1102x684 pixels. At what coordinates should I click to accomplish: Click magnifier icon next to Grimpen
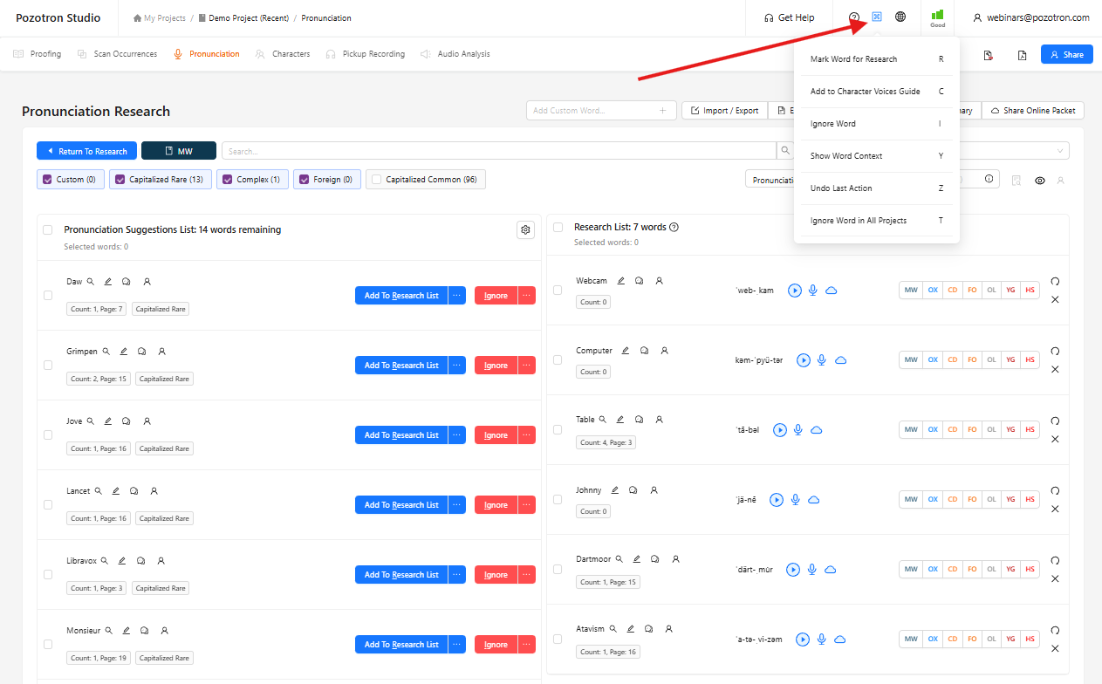tap(106, 352)
